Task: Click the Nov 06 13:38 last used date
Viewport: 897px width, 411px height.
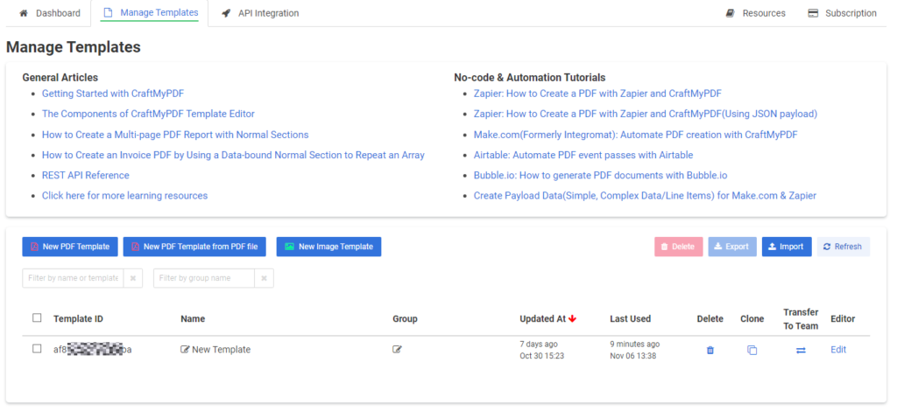Action: click(632, 356)
